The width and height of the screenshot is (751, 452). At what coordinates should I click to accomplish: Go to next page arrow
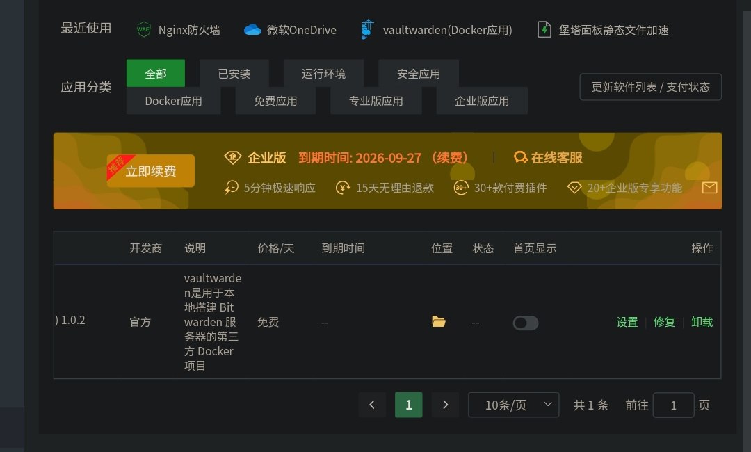[445, 405]
